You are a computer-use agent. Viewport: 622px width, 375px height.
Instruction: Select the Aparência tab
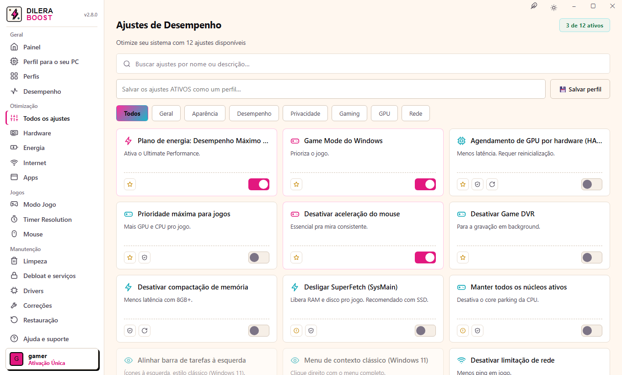[x=205, y=113]
